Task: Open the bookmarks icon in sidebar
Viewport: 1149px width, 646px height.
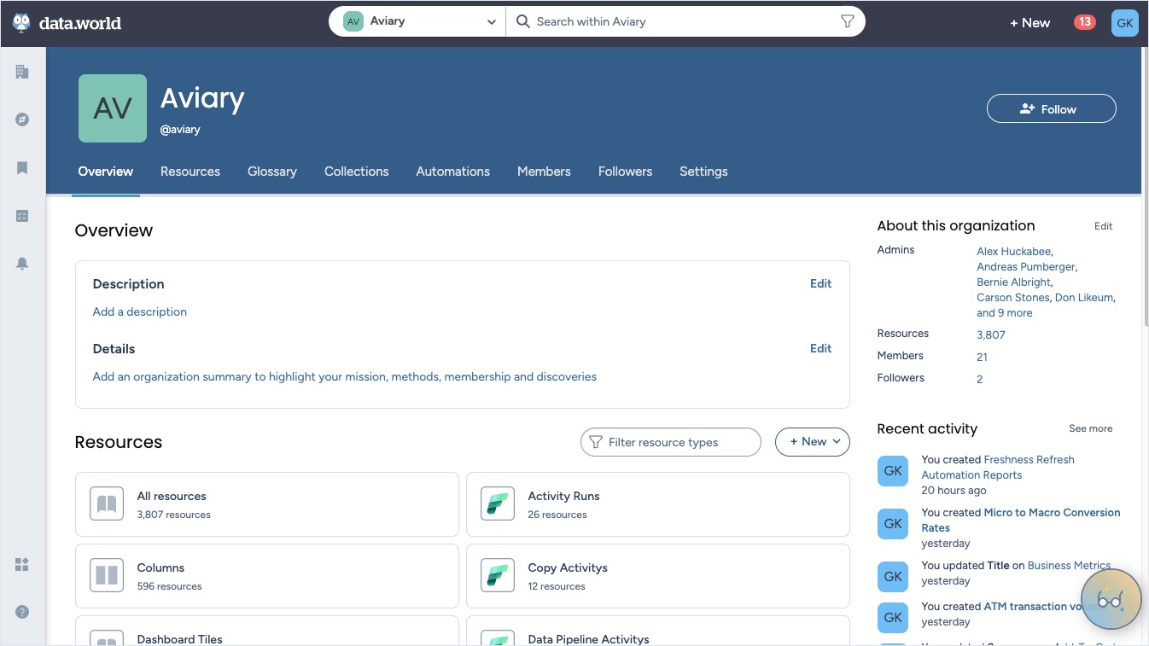Action: (x=22, y=168)
